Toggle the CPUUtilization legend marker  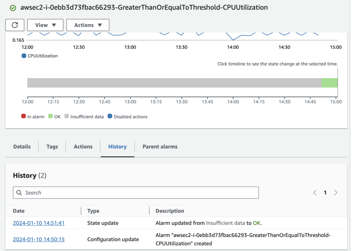click(x=24, y=56)
